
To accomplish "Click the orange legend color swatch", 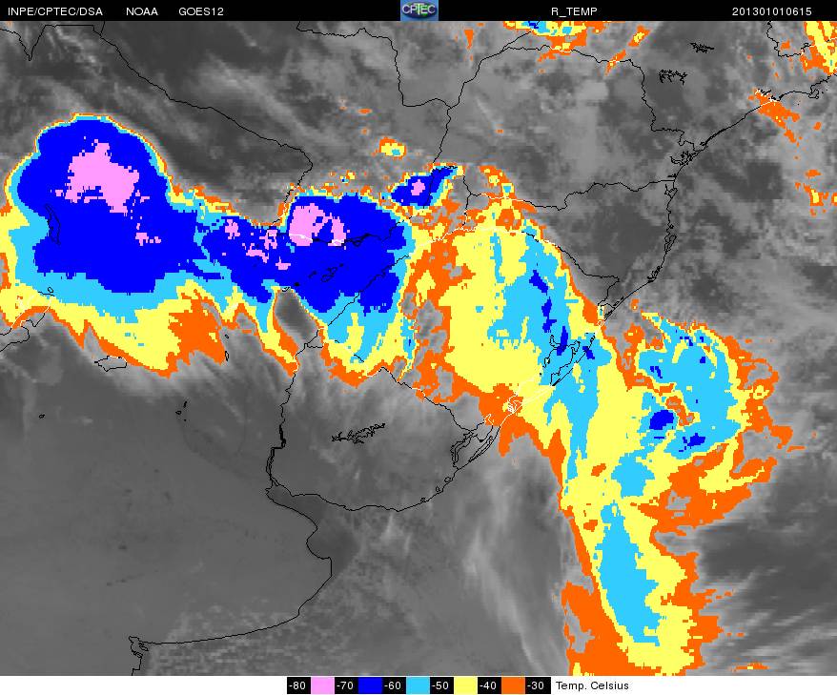I will point(513,685).
